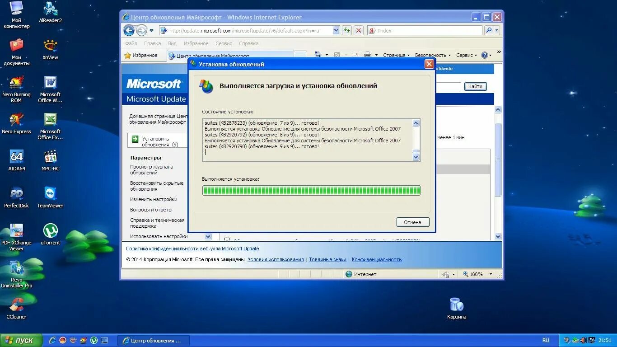Open Мои документы desktop folder
Screen dimensions: 617x347
coord(16,52)
